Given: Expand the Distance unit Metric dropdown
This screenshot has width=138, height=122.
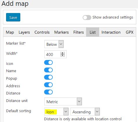Looking at the screenshot, I should [x=63, y=101].
